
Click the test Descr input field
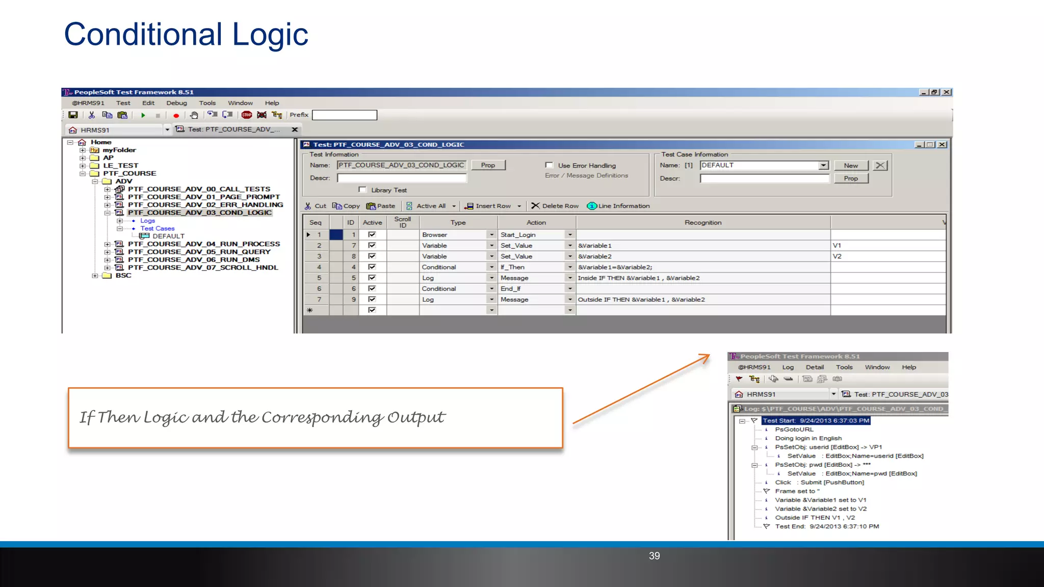(x=402, y=178)
